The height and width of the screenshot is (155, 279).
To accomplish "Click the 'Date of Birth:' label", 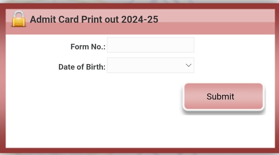I will [x=82, y=67].
